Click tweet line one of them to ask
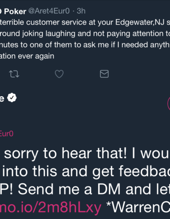Viewport: 170px width, 219px height. [85, 45]
